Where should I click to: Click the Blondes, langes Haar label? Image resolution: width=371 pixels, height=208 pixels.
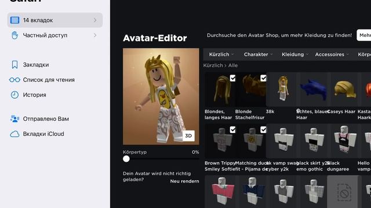coord(218,114)
